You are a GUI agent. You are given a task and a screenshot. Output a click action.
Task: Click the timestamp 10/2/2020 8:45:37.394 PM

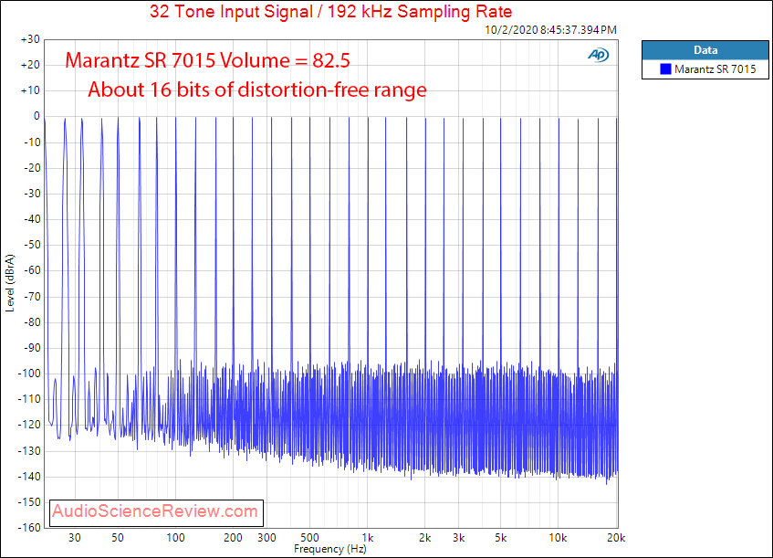(550, 29)
